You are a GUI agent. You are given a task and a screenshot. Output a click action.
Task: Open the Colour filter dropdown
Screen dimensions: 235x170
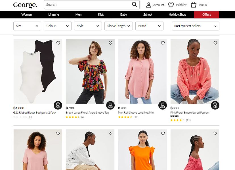[58, 26]
